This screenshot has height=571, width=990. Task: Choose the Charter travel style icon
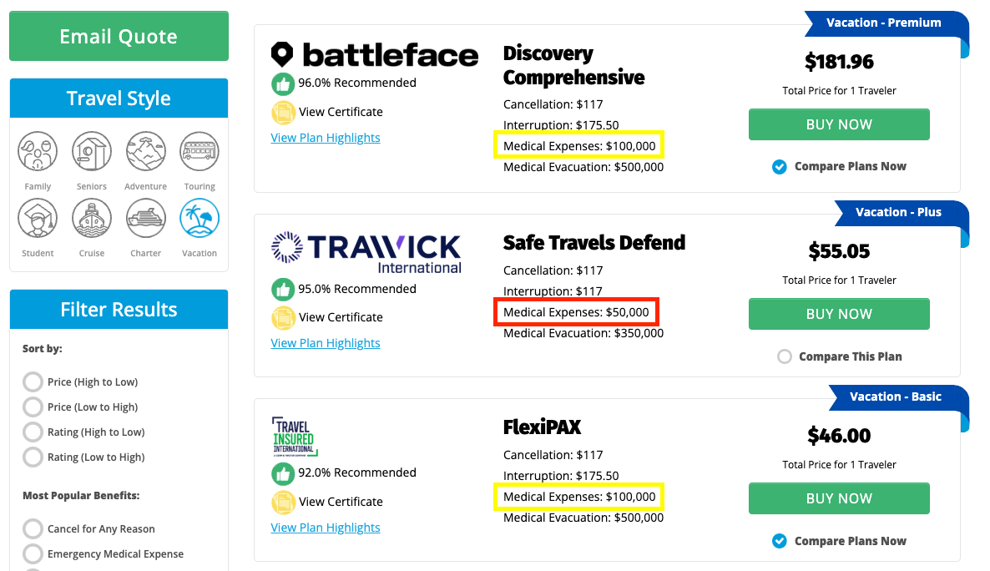[x=145, y=219]
